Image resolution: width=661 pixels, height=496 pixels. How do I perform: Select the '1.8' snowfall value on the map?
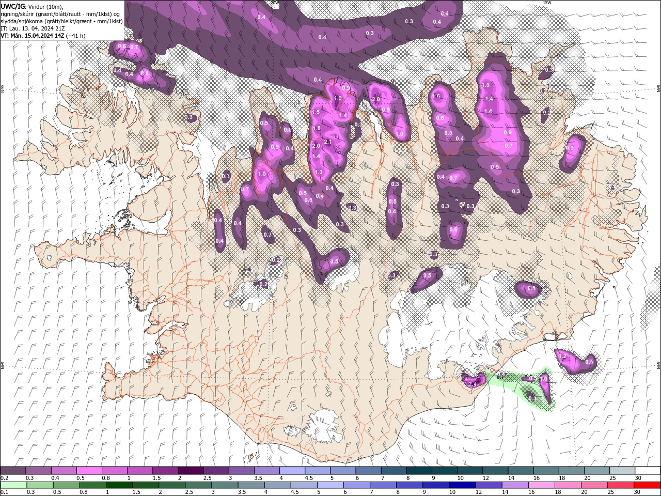(317, 129)
